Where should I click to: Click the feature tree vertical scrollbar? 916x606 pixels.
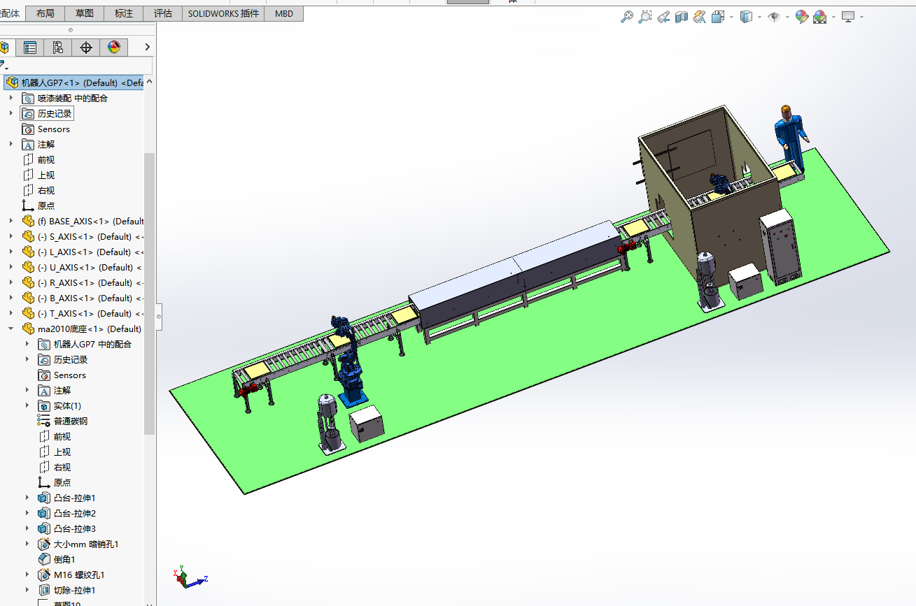(149, 294)
